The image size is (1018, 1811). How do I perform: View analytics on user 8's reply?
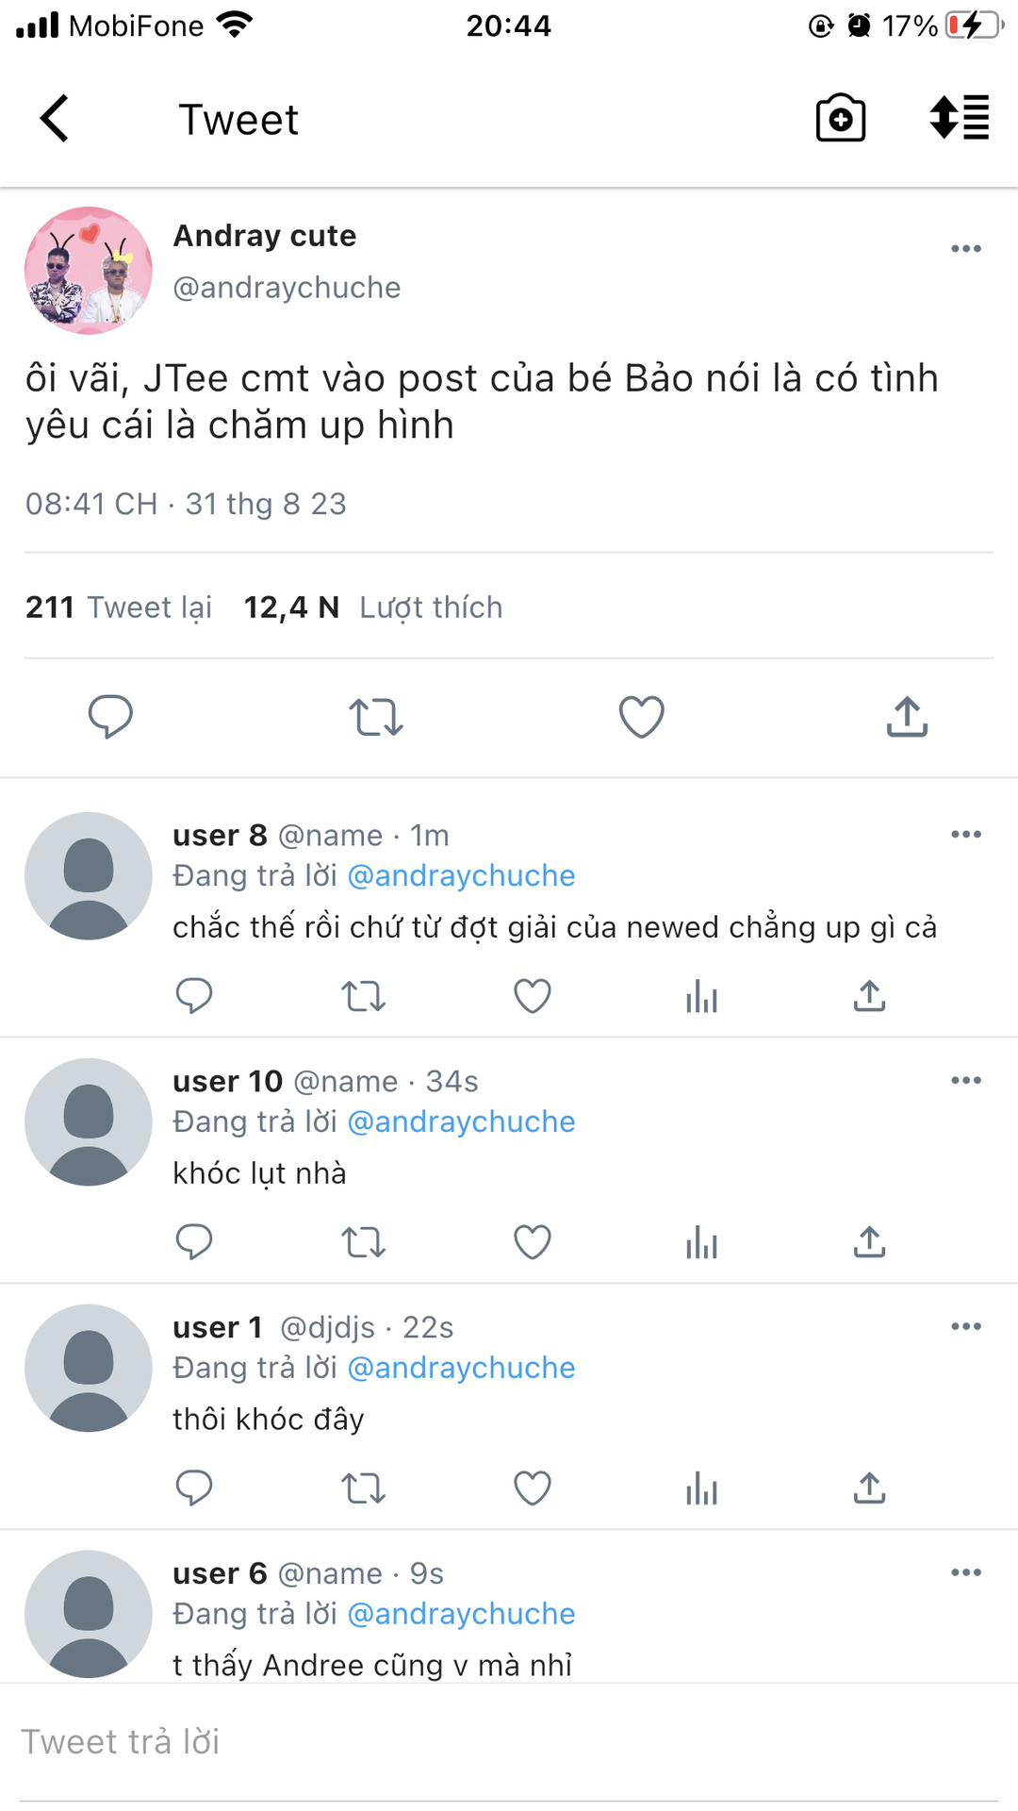(x=701, y=996)
